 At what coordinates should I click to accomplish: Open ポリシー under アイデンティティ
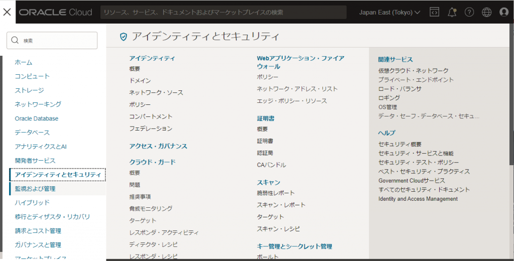(140, 104)
